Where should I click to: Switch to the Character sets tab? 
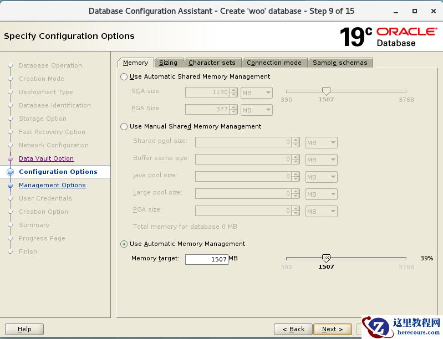pos(212,63)
